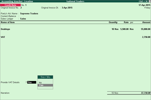Click the VAT amount 2,750.00

146,37
